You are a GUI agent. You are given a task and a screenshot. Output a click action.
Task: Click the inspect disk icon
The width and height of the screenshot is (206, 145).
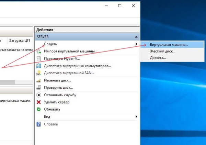pos(38,88)
